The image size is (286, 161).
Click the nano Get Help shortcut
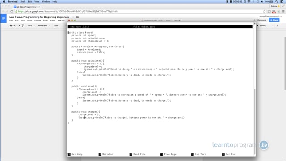pos(75,154)
